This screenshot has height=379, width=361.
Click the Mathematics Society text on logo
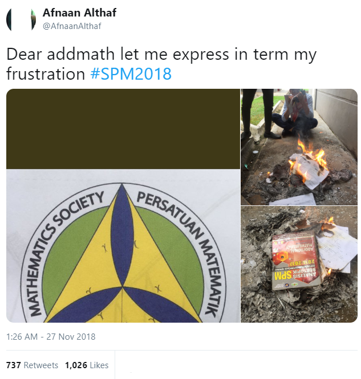point(63,252)
